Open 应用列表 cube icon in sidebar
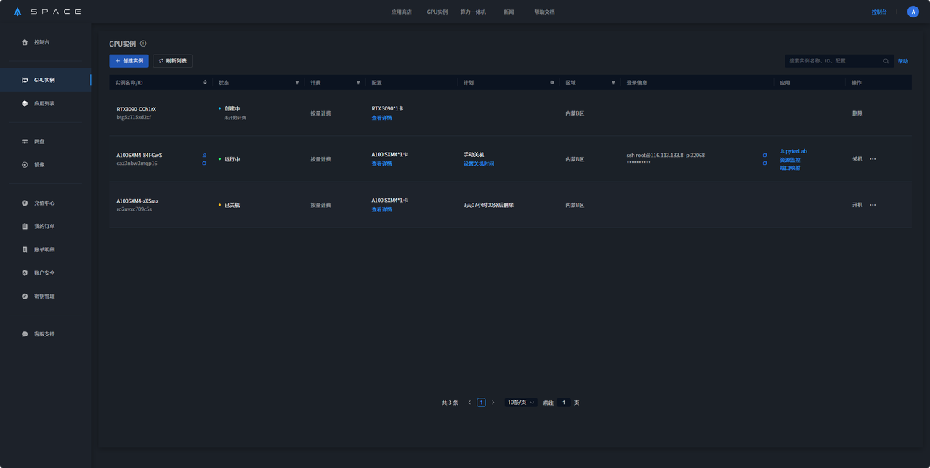930x468 pixels. click(x=25, y=103)
